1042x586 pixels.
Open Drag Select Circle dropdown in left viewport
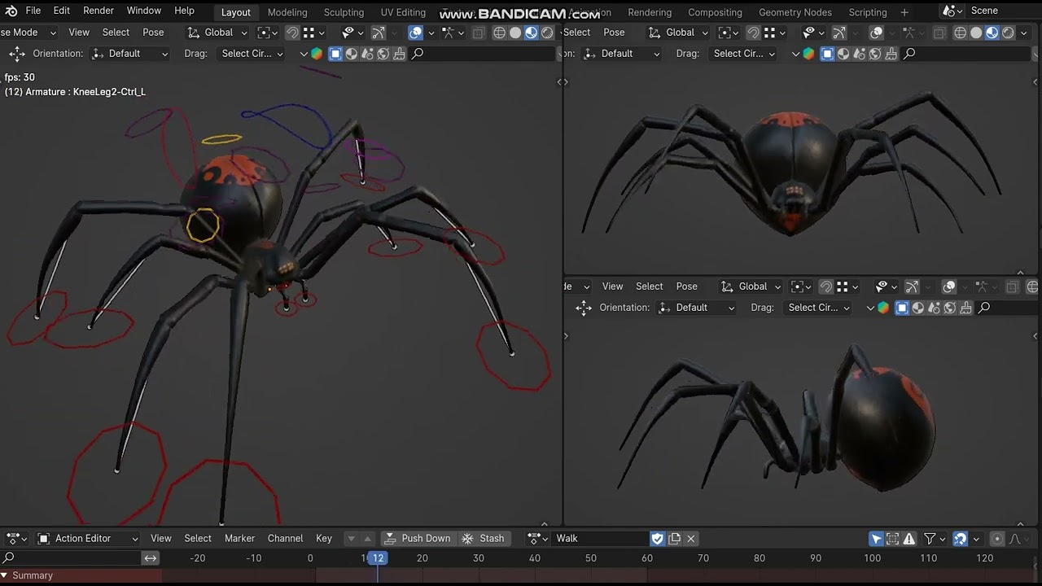252,54
